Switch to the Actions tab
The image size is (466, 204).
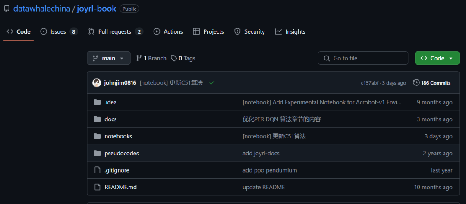168,31
